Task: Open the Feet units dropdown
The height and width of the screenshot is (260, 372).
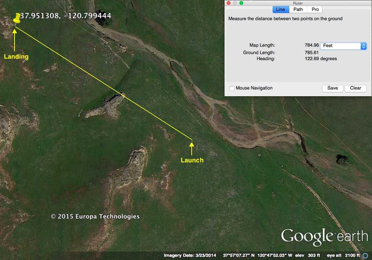Action: tap(343, 46)
